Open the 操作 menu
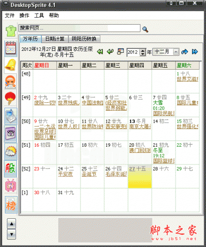This screenshot has height=247, width=206. click(x=24, y=15)
